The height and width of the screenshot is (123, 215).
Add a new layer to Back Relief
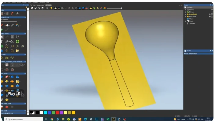[210, 17]
